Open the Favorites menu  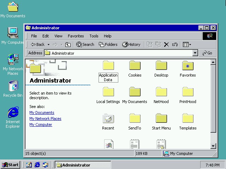[x=76, y=36]
